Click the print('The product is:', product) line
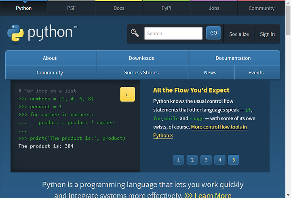The width and height of the screenshot is (291, 198). point(78,138)
